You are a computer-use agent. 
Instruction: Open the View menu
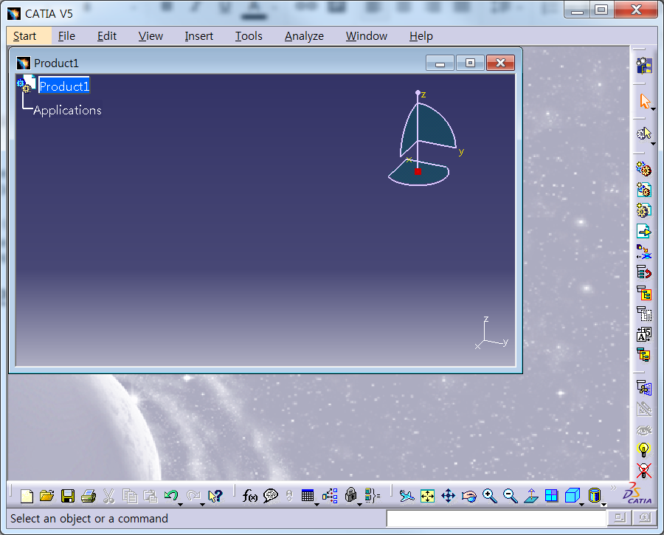click(x=151, y=36)
